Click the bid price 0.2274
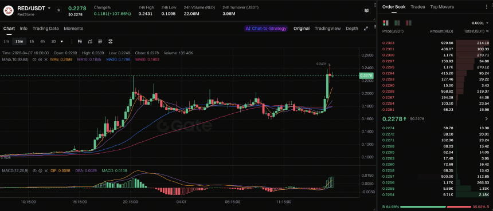The image size is (493, 211). tap(388, 128)
